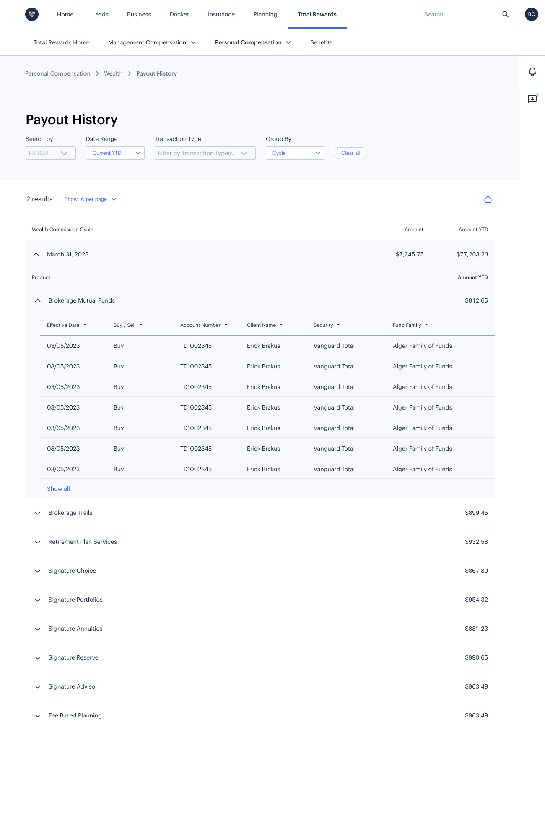Sort by Security column
The image size is (545, 814).
point(338,325)
